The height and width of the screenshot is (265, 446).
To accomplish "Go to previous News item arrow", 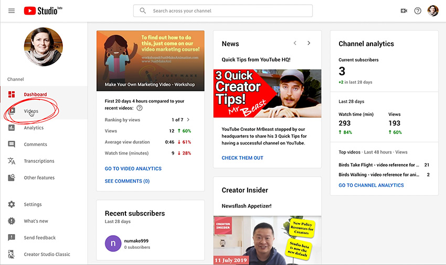I will tap(295, 43).
